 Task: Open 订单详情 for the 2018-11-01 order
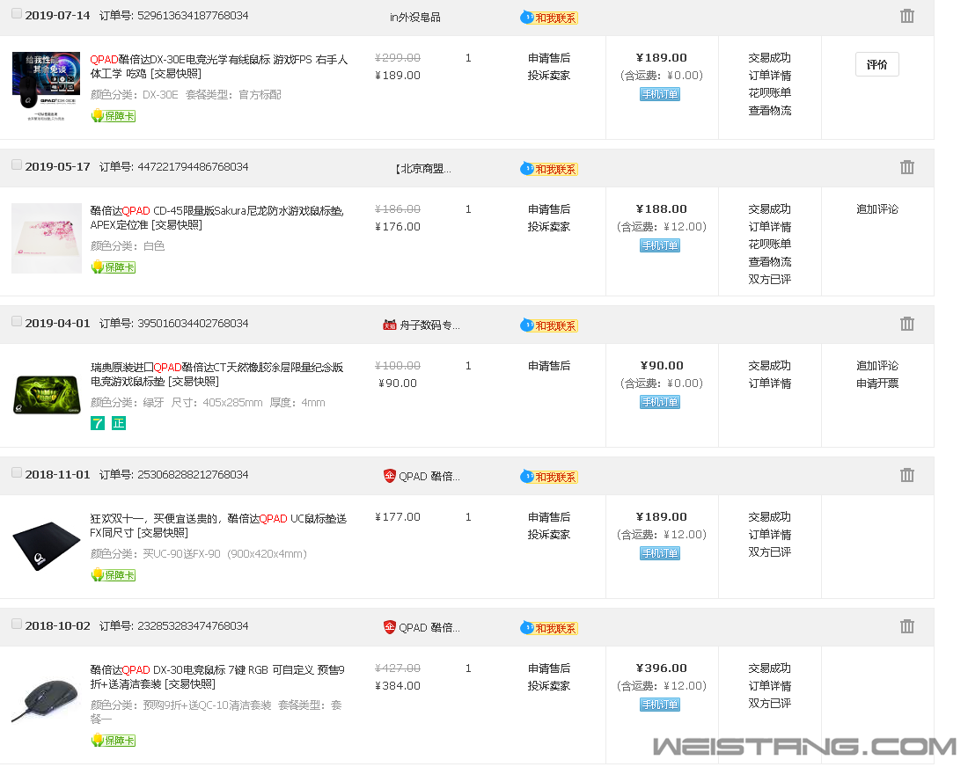[770, 535]
